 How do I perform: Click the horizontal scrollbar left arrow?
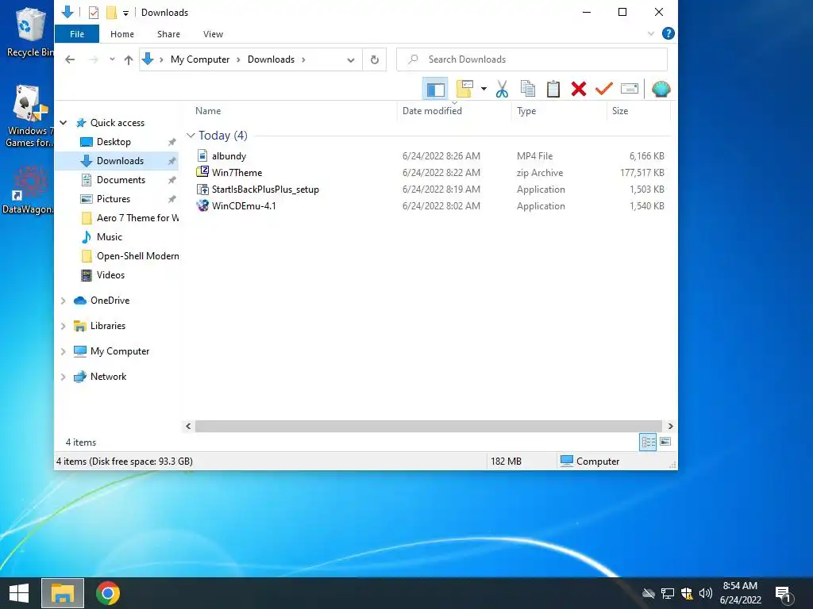pyautogui.click(x=188, y=426)
